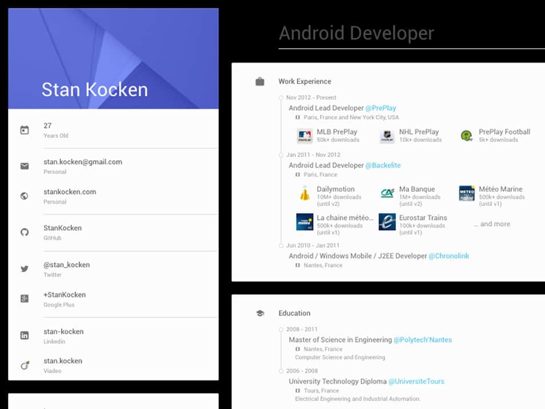Click the calendar icon beside 27 Years Old
Screen dimensions: 545x409
[25, 130]
